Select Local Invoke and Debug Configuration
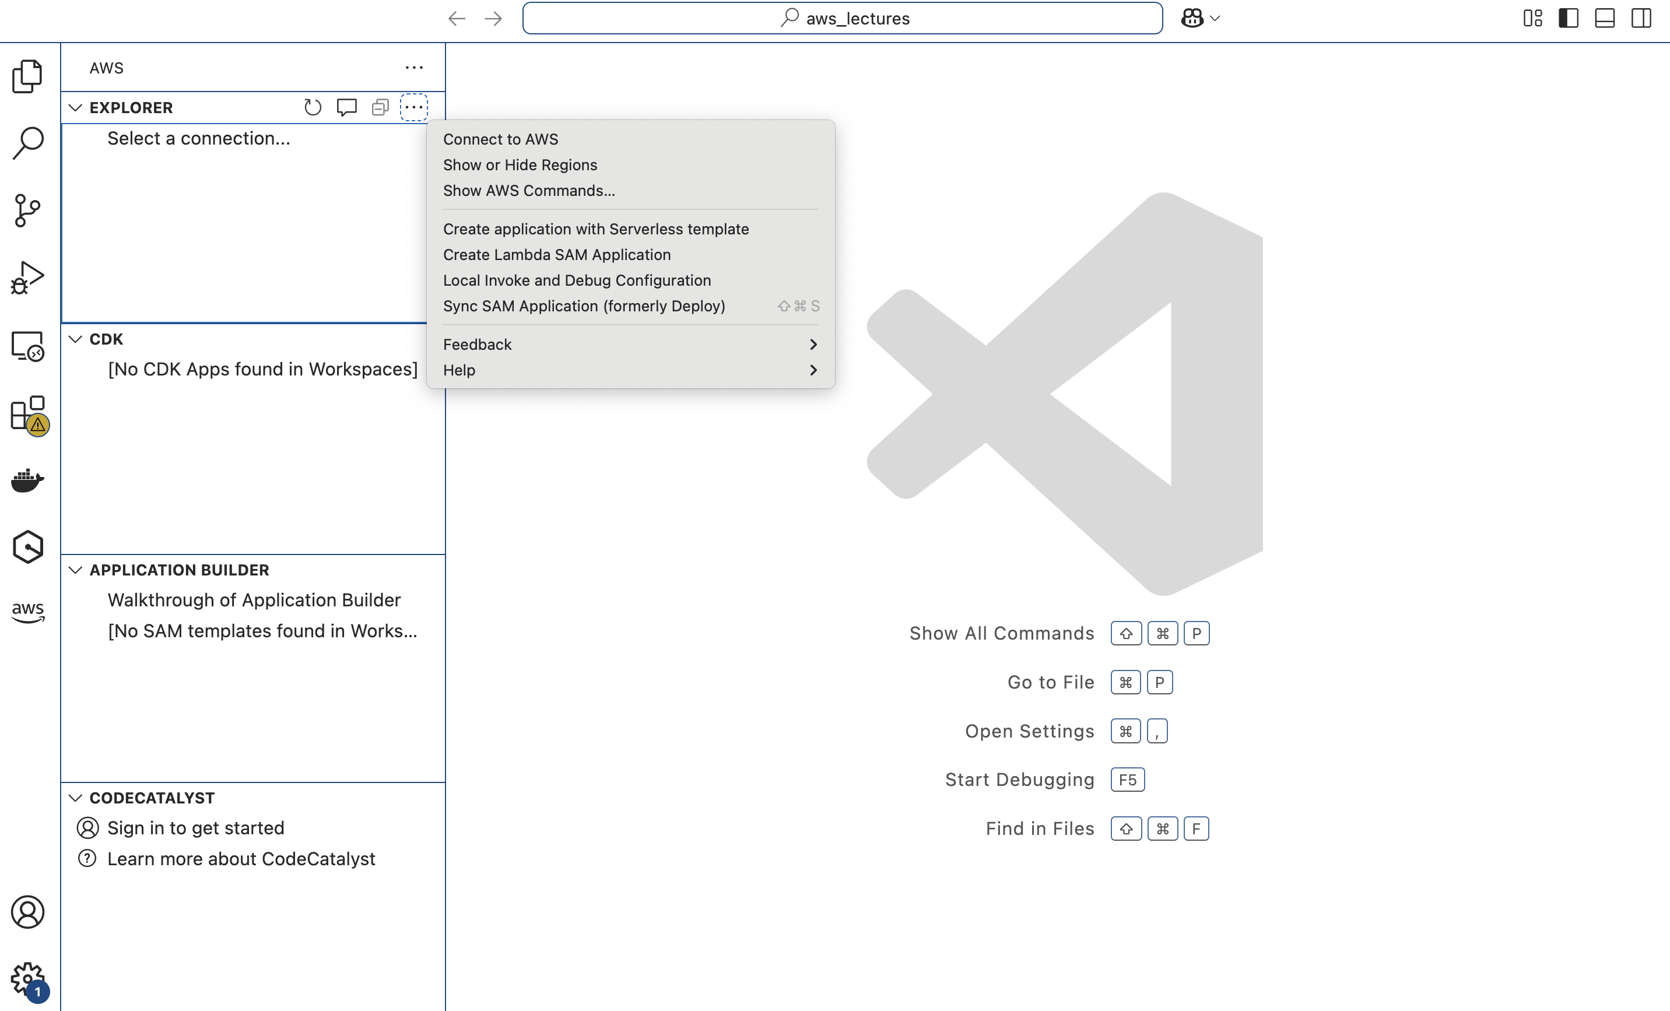This screenshot has height=1011, width=1670. coord(630,280)
